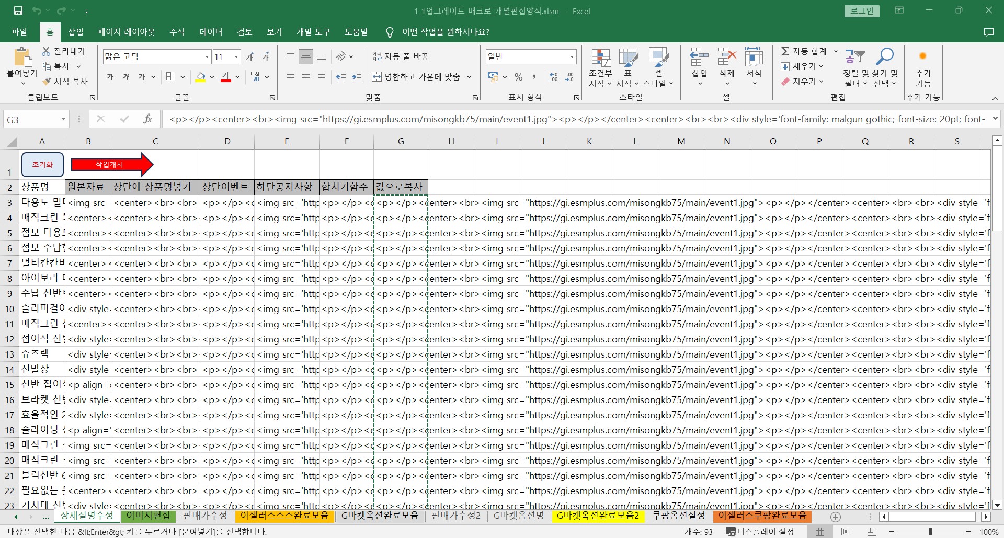Select column G header
The height and width of the screenshot is (538, 1004).
[401, 141]
